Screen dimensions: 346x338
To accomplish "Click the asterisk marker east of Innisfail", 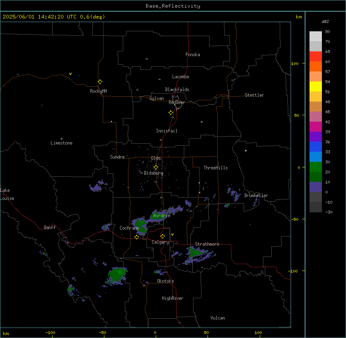I will 201,122.
